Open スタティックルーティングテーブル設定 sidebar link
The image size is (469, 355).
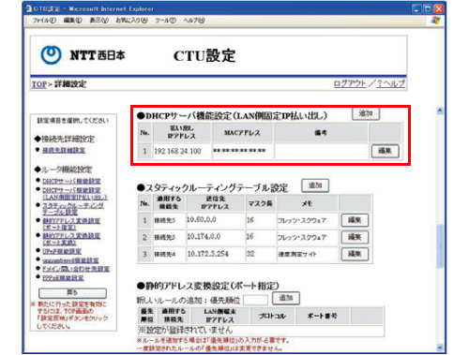tap(73, 209)
